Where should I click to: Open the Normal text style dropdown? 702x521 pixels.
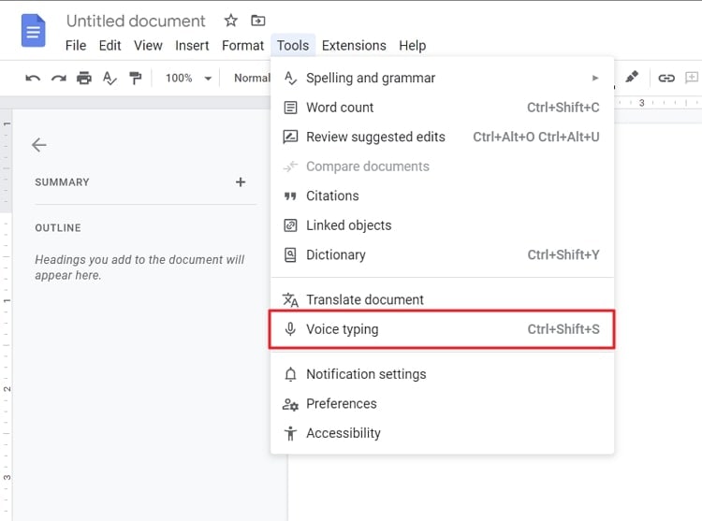click(251, 79)
